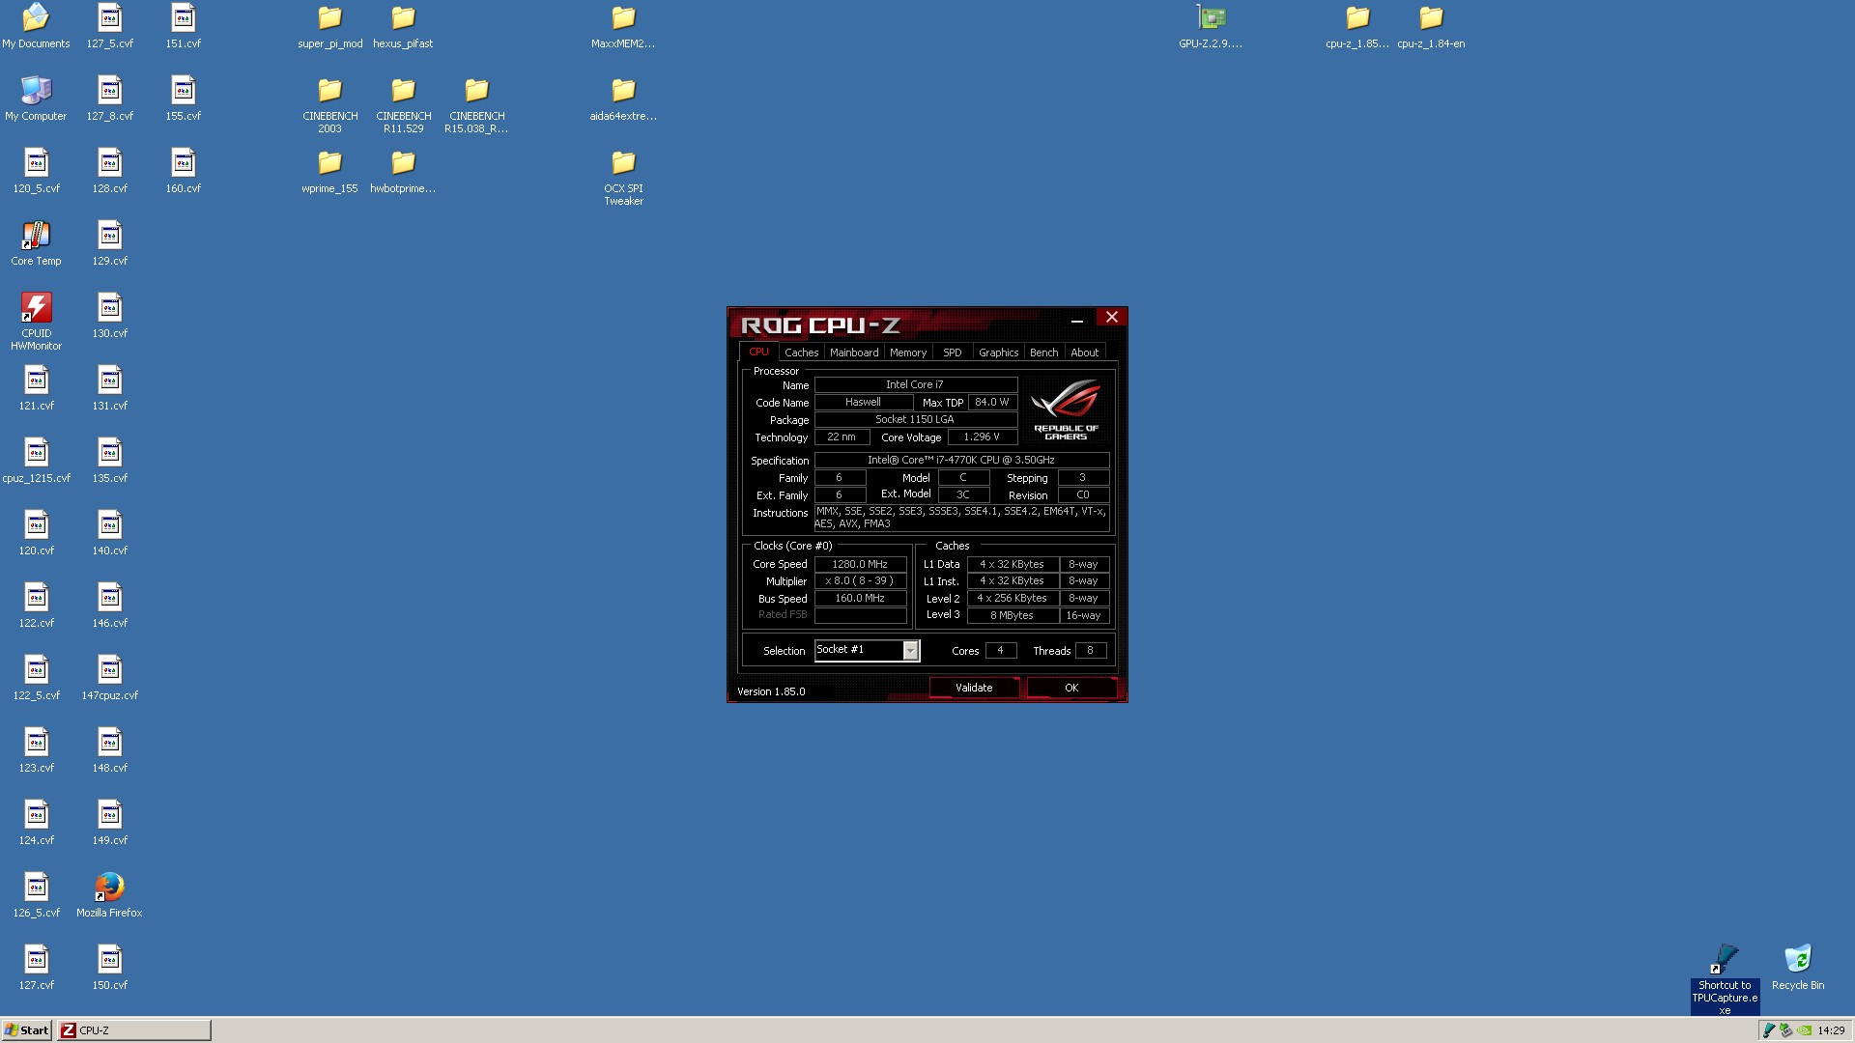Image resolution: width=1855 pixels, height=1043 pixels.
Task: Switch to the Mainboard tab
Action: point(854,352)
